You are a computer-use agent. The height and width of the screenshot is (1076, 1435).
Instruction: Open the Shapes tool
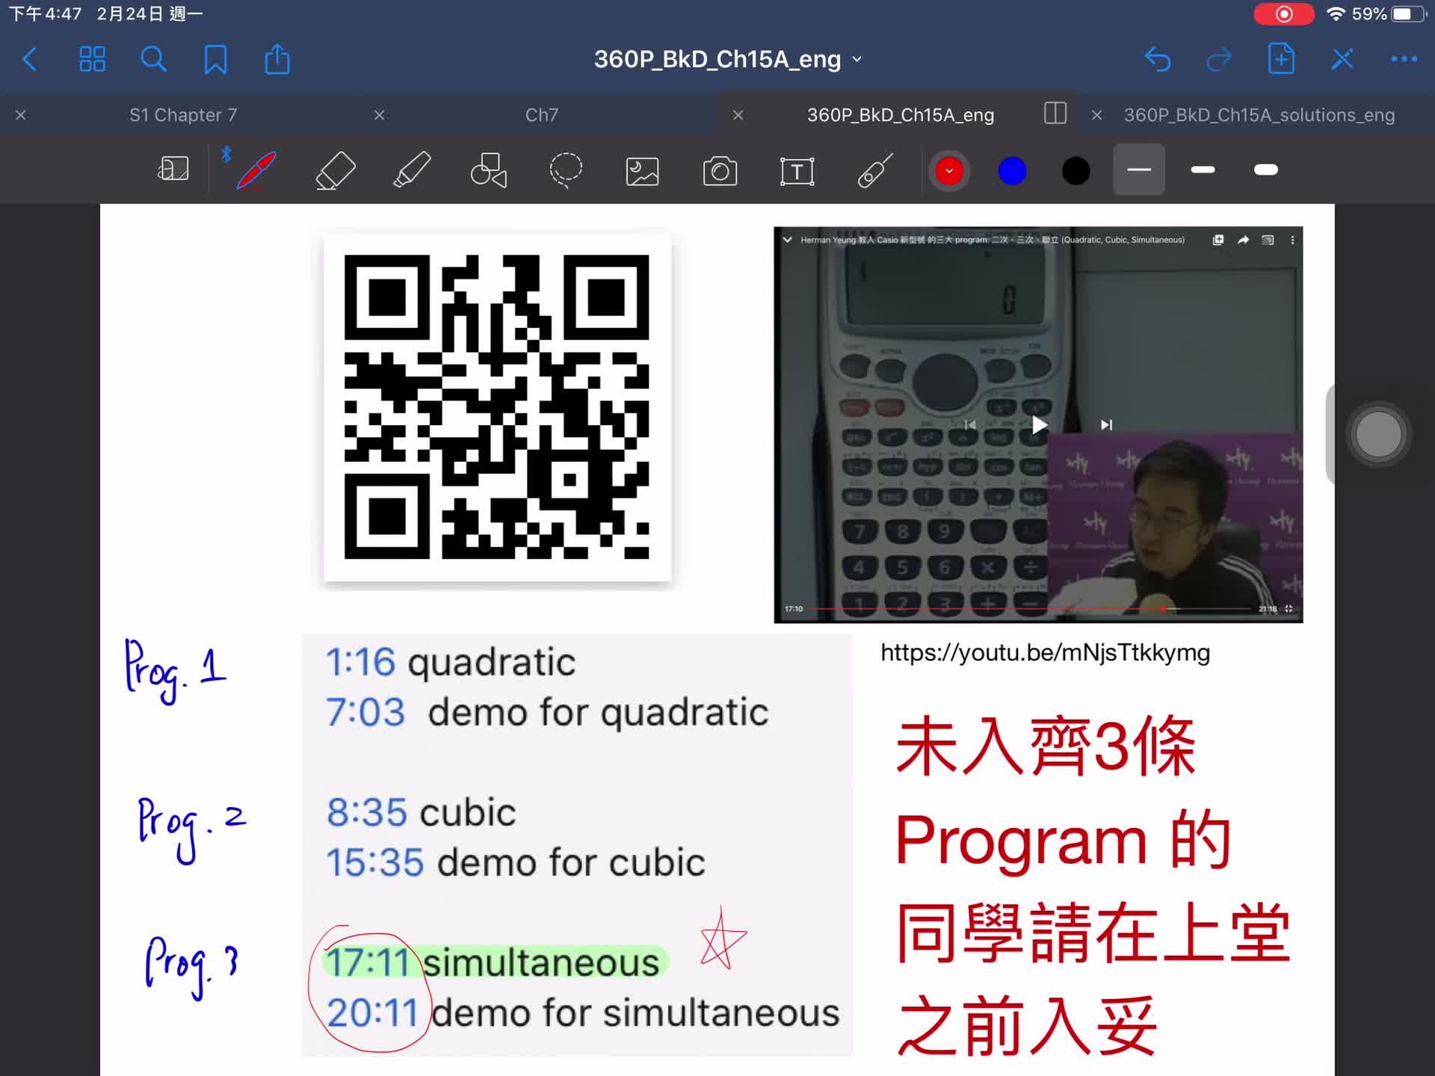[489, 170]
